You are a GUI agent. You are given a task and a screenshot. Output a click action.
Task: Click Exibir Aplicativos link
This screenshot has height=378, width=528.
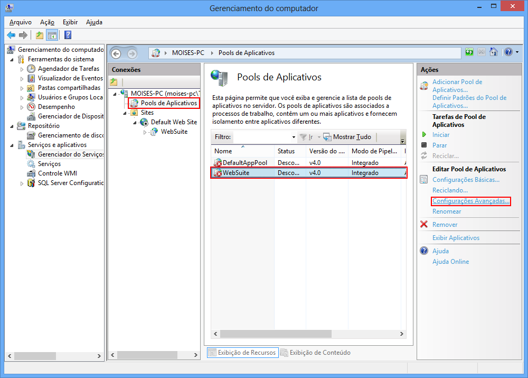(456, 238)
